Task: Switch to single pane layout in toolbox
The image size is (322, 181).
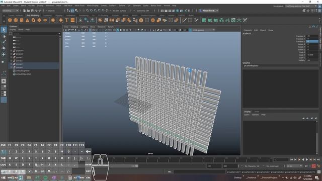Action: pyautogui.click(x=4, y=81)
